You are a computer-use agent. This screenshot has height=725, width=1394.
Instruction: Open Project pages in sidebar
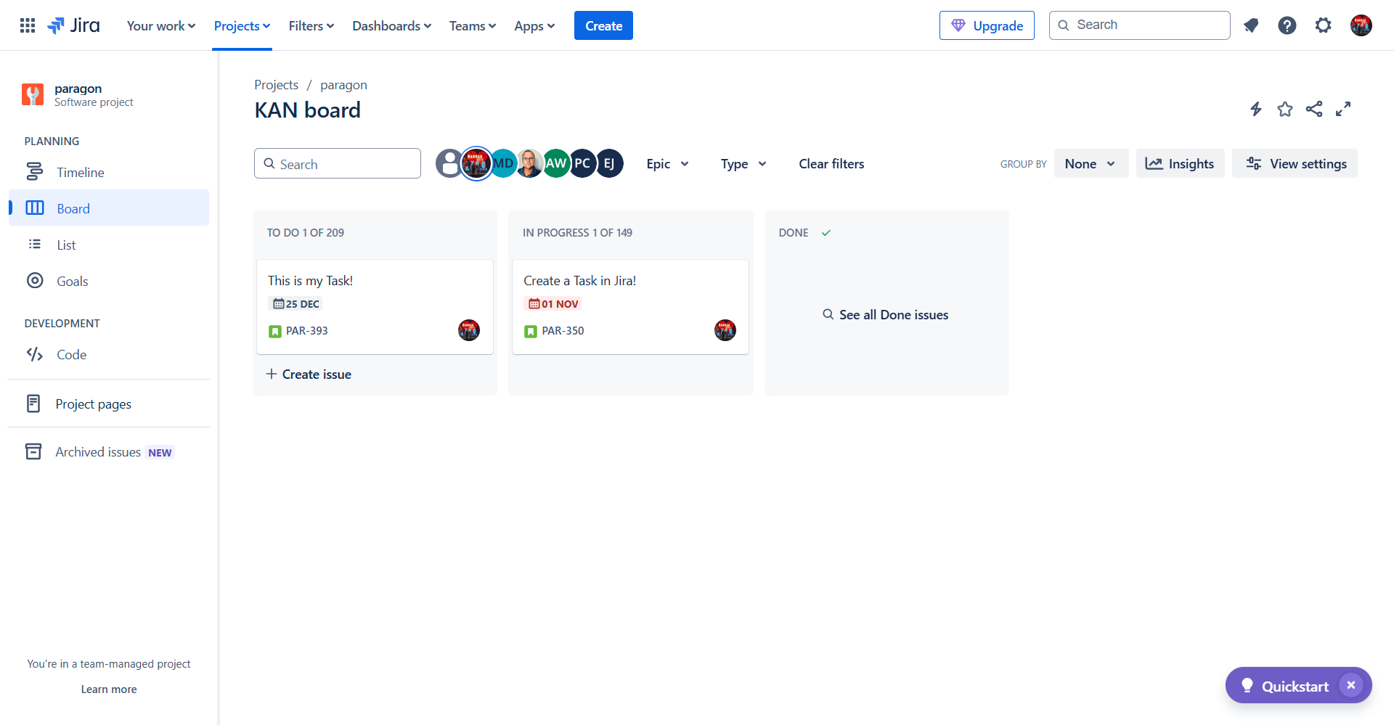tap(109, 404)
